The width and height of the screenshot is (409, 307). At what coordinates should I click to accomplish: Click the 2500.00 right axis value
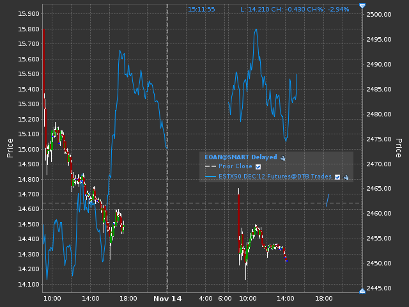pyautogui.click(x=379, y=14)
